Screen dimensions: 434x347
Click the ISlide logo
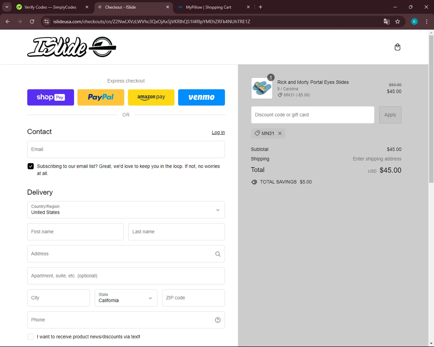[x=71, y=47]
